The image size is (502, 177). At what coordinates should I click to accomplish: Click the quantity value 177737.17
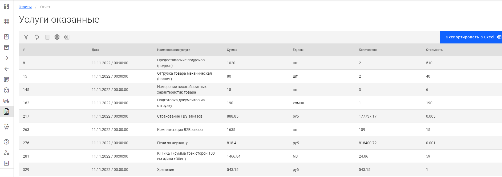pyautogui.click(x=368, y=116)
